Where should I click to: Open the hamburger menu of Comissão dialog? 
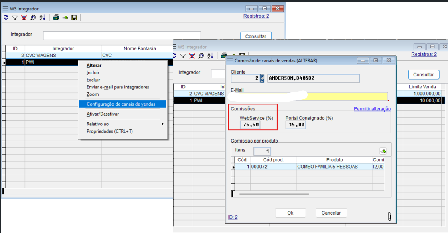coord(230,60)
